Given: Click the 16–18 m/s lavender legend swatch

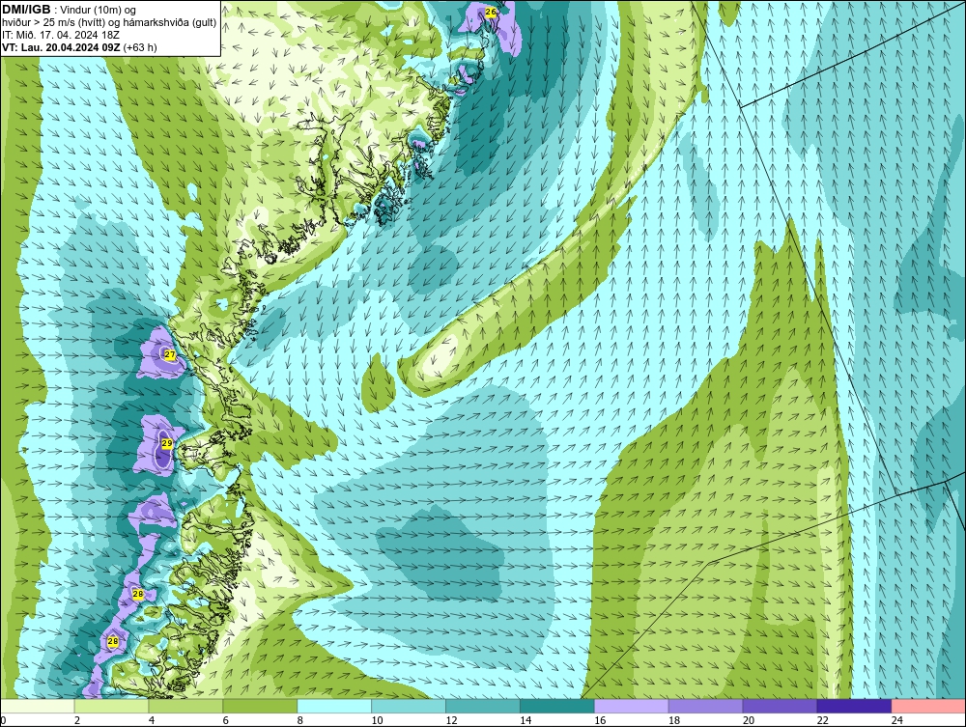Looking at the screenshot, I should point(632,706).
